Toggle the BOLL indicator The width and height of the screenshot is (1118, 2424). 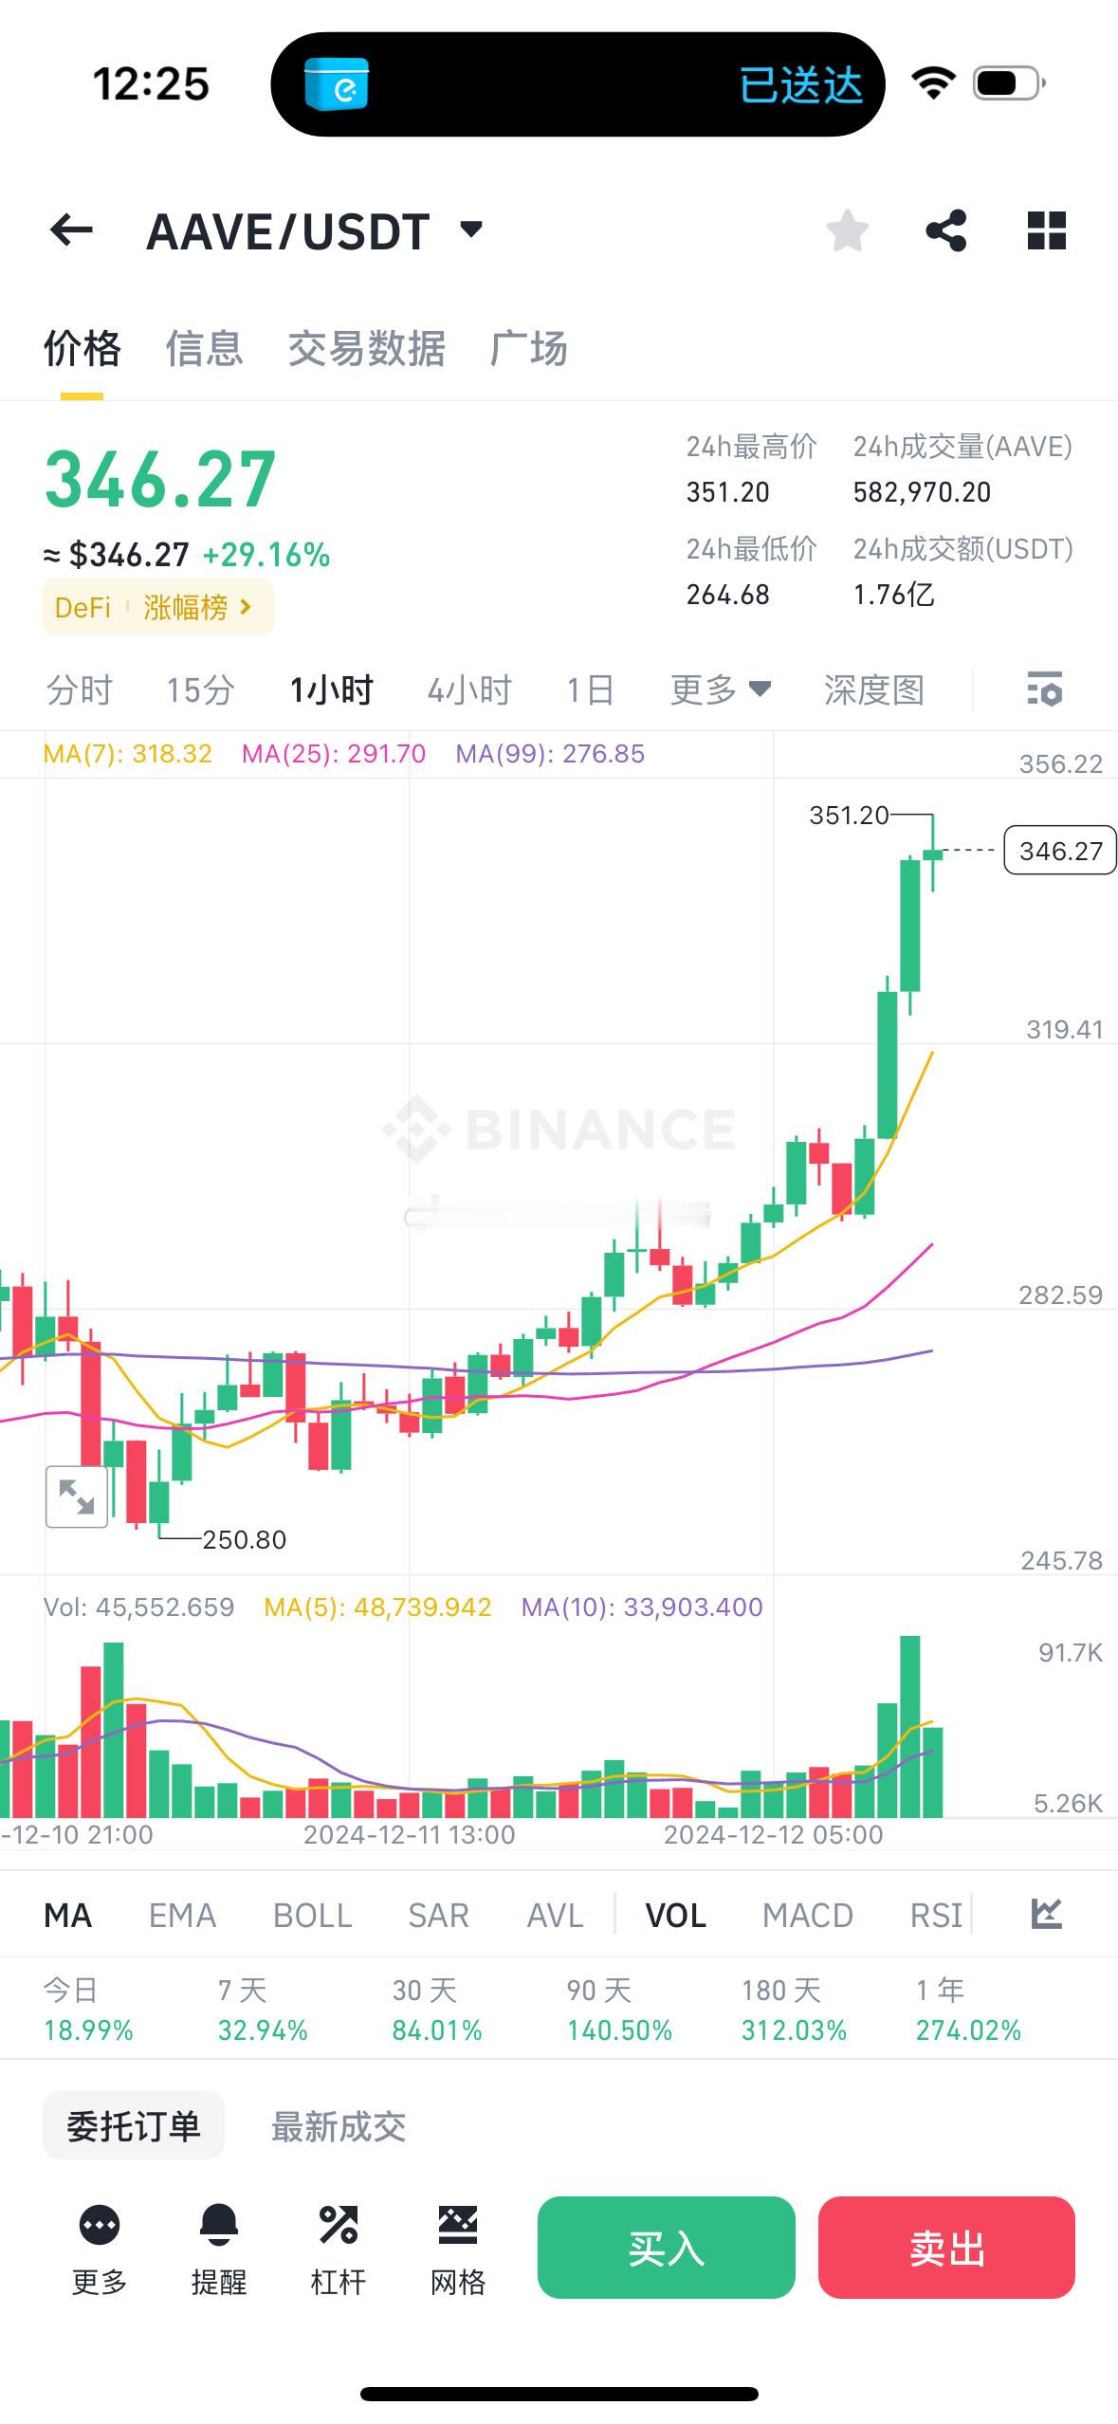pos(313,1915)
